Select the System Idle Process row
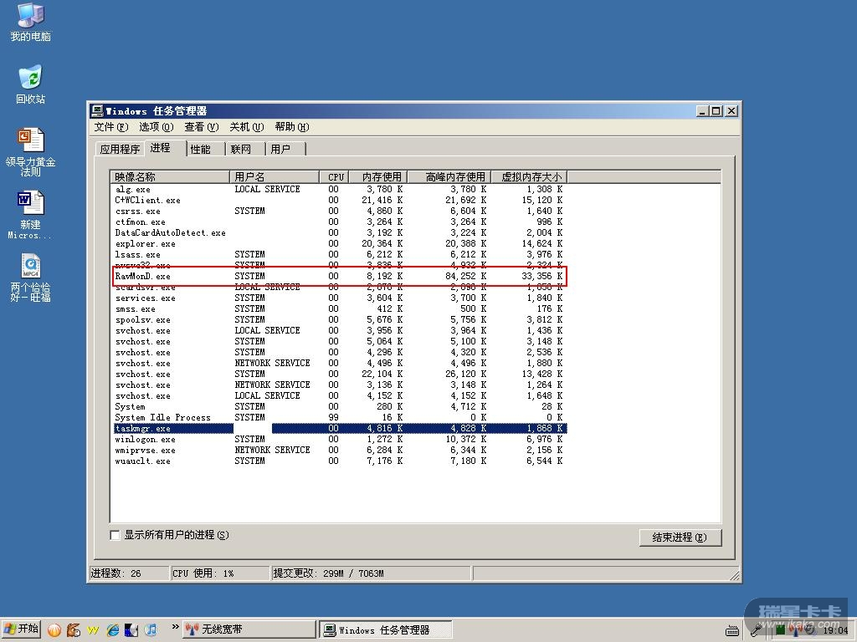Screen dimensions: 857x642 tap(339, 418)
